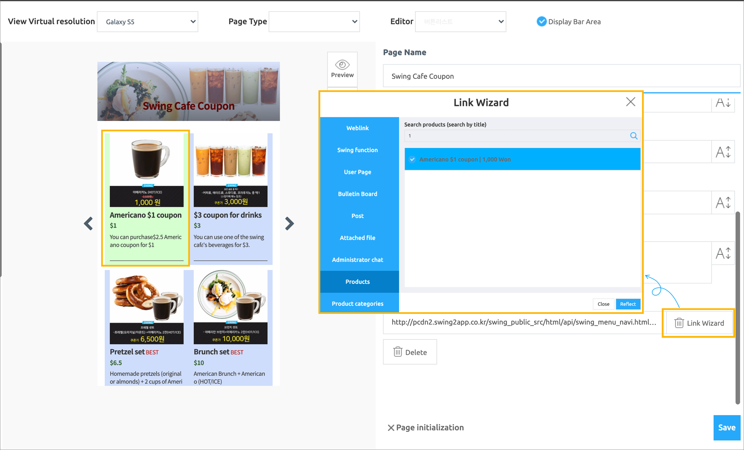Open View Virtual resolution Galaxy S5 dropdown
The image size is (744, 450).
[x=148, y=22]
